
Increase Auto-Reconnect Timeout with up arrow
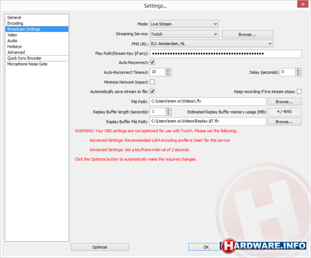click(x=168, y=70)
